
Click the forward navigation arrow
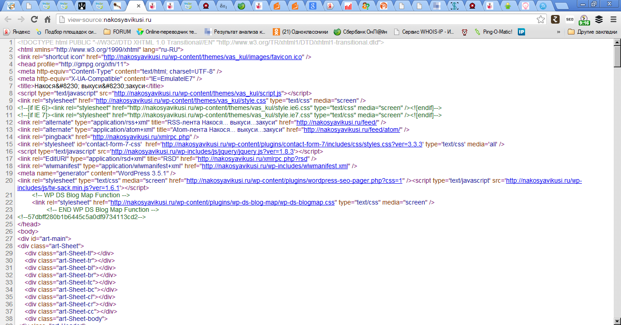tap(21, 20)
